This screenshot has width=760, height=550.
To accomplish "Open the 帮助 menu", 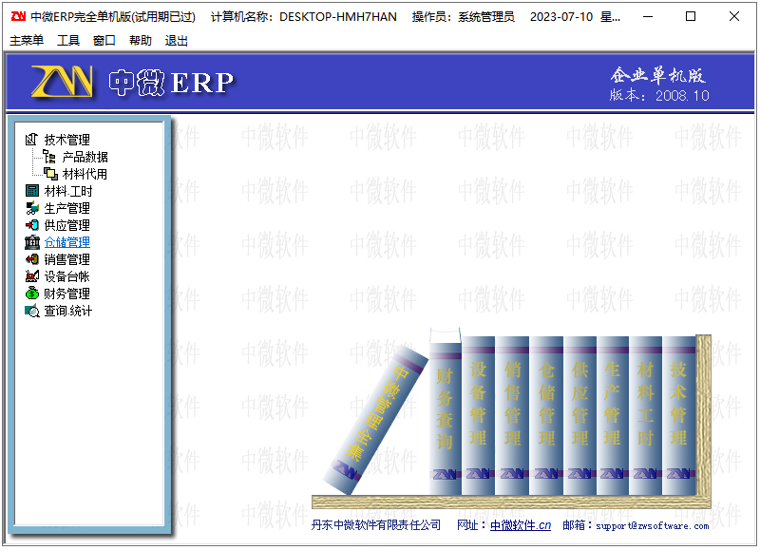I will point(140,40).
